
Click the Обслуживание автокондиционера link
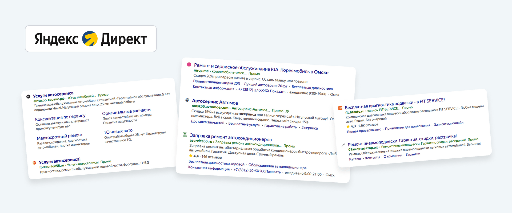277,166
